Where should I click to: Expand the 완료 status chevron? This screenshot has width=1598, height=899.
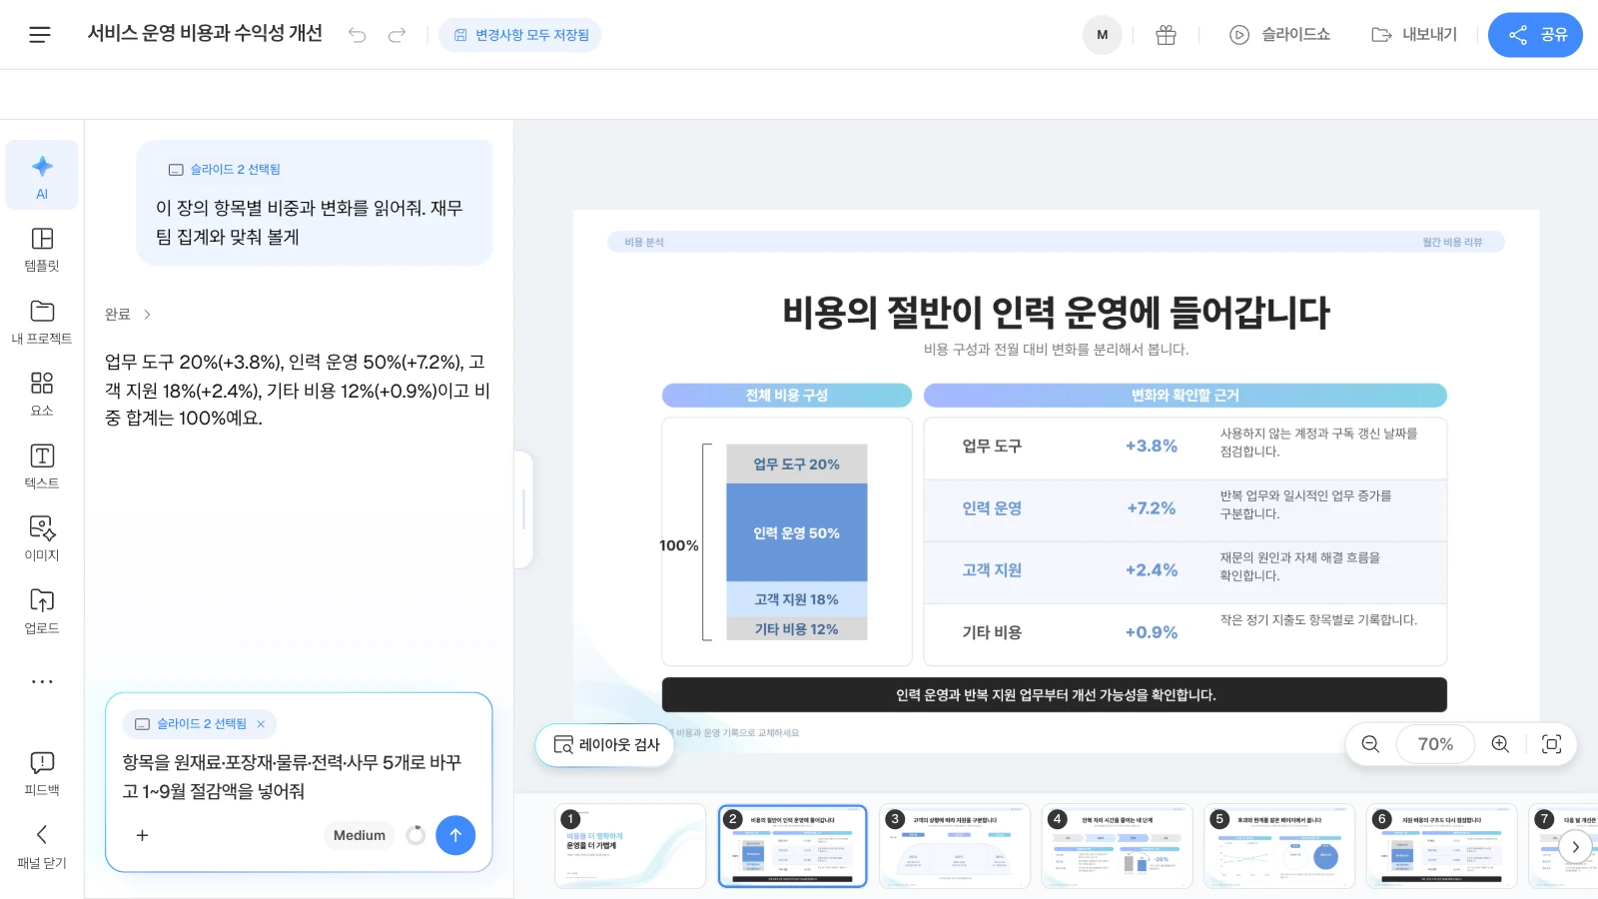pyautogui.click(x=147, y=315)
